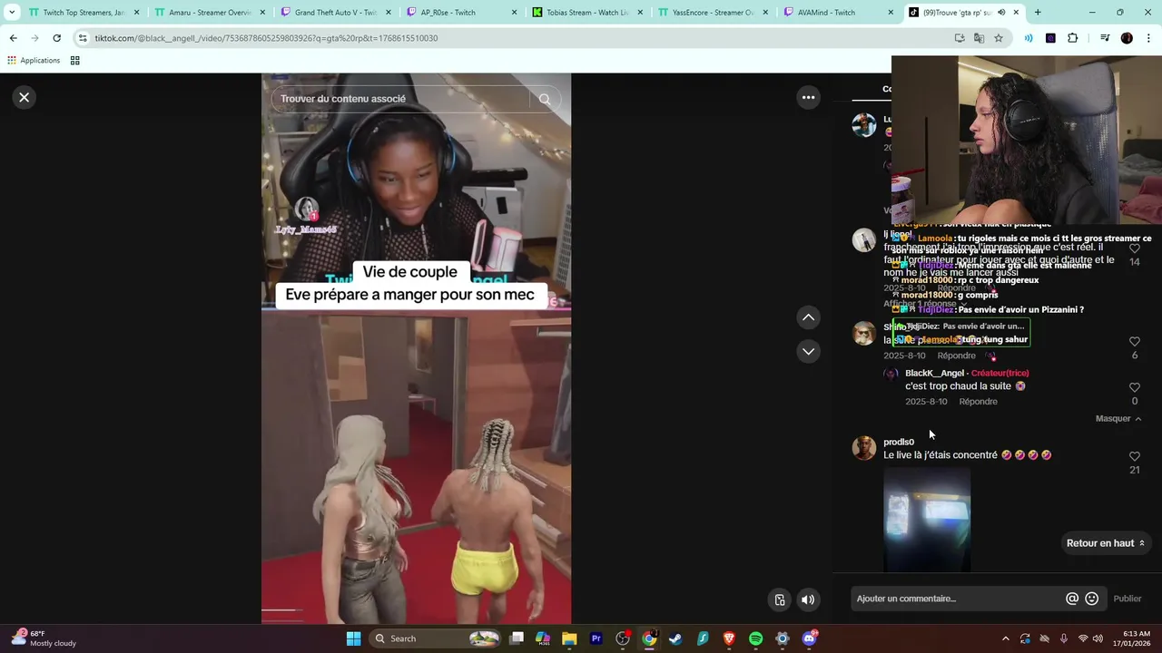Mute the TikTok tab via speaker icon
The height and width of the screenshot is (653, 1162).
click(1001, 13)
